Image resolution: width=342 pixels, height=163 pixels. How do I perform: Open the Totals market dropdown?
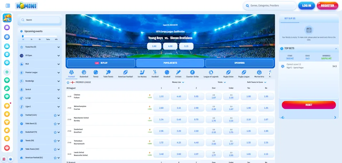pyautogui.click(x=222, y=82)
